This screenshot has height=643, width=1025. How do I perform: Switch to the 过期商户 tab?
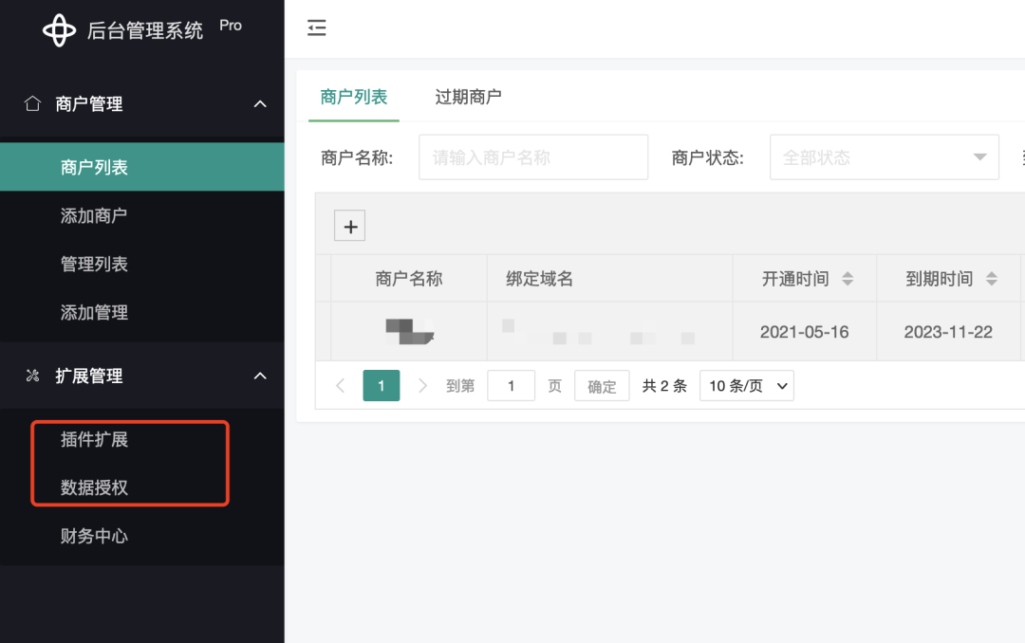[x=468, y=97]
